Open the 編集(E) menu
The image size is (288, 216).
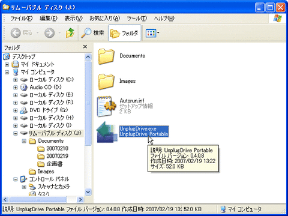click(x=49, y=19)
